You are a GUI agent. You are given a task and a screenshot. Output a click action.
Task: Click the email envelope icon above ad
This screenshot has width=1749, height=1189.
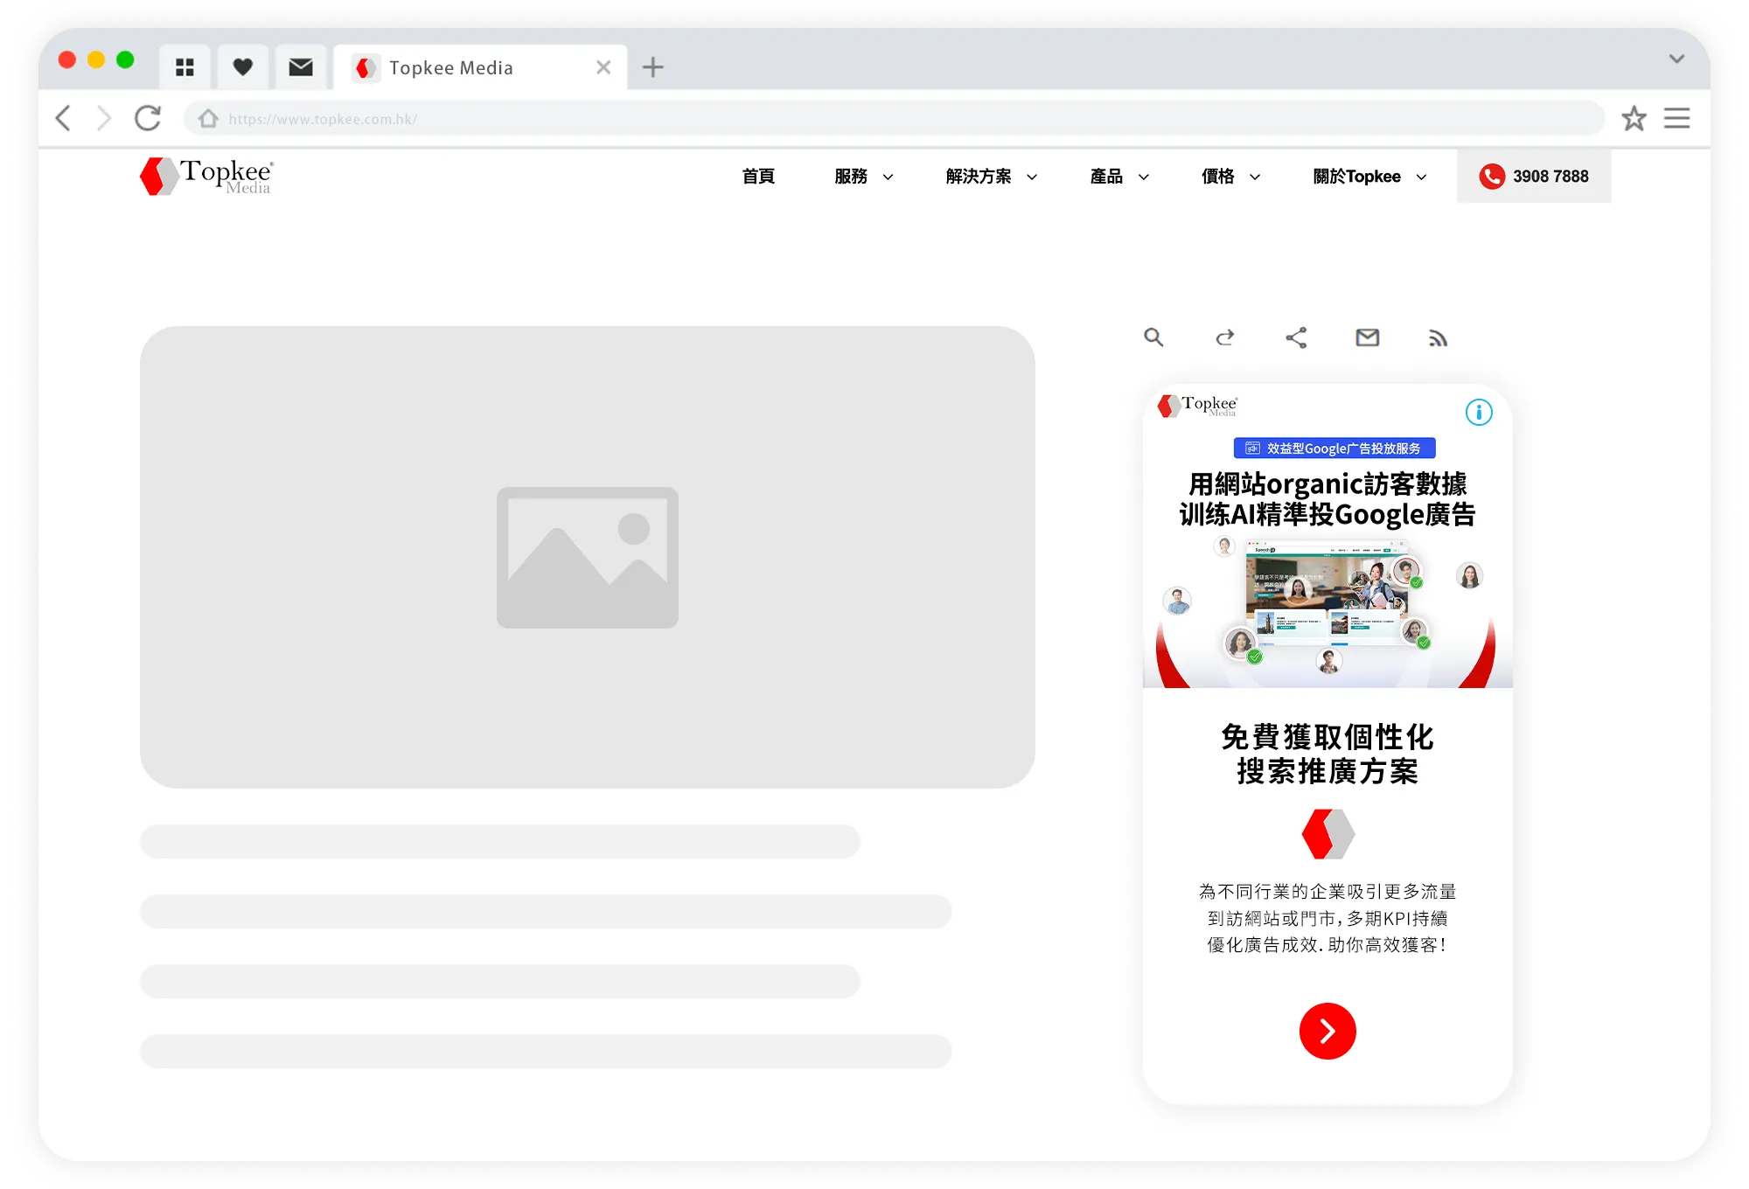pos(1367,337)
